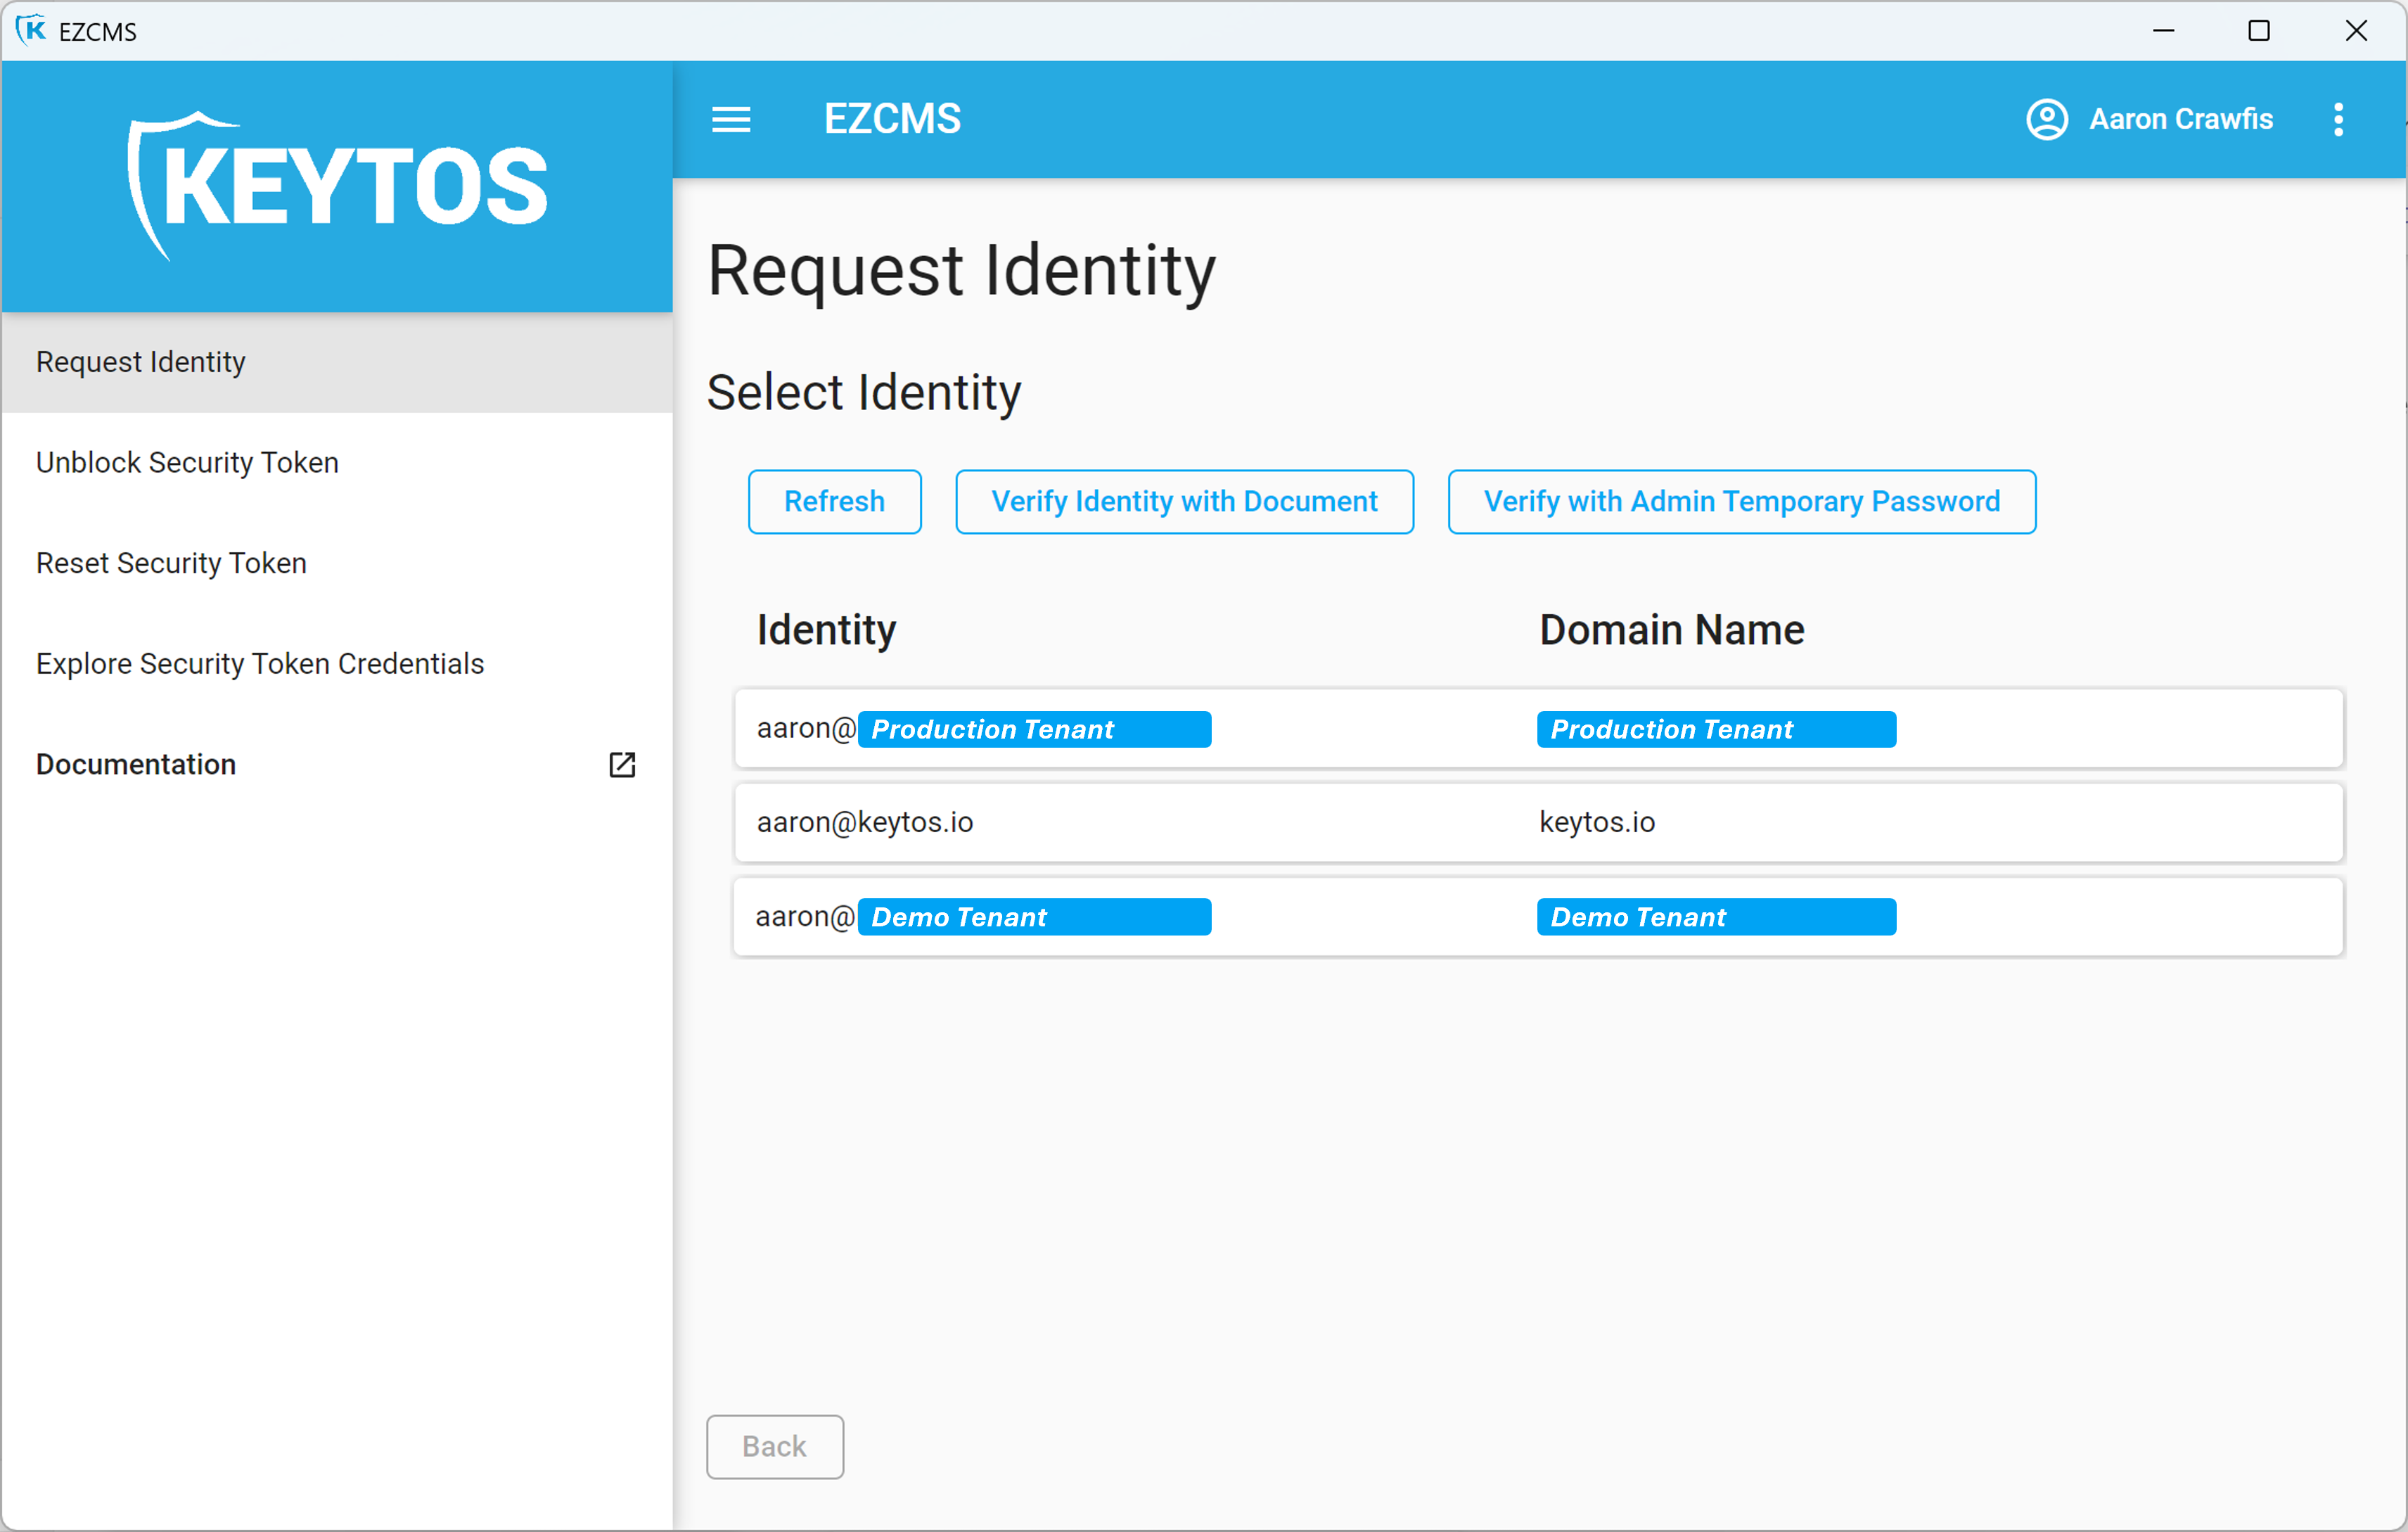Navigate to Reset Security Token
2408x1532 pixels.
(170, 563)
